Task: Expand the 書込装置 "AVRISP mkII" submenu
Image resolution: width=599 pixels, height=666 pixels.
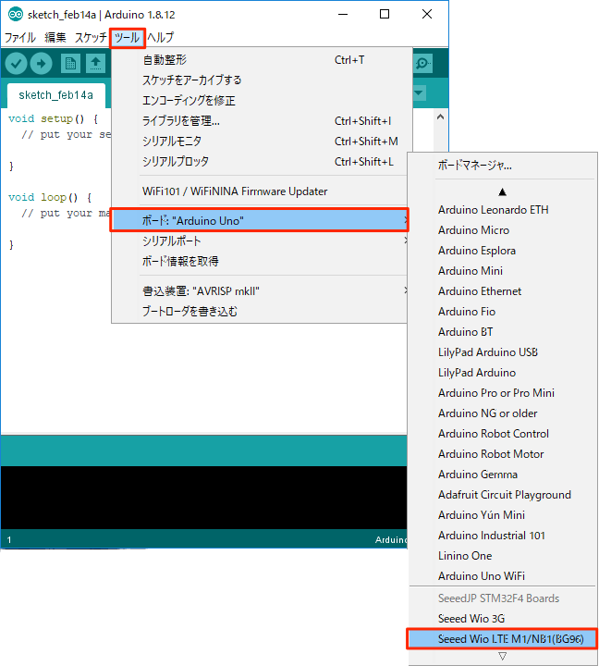Action: click(260, 291)
